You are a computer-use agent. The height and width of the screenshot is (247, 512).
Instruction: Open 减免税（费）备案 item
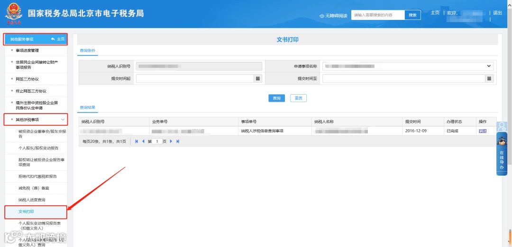pyautogui.click(x=36, y=188)
